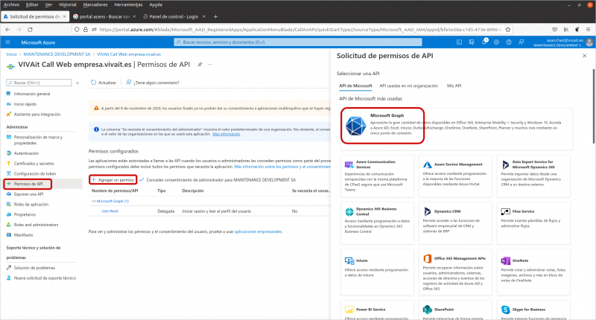Open the Herramientas menu
Image resolution: width=596 pixels, height=320 pixels.
[x=128, y=4]
